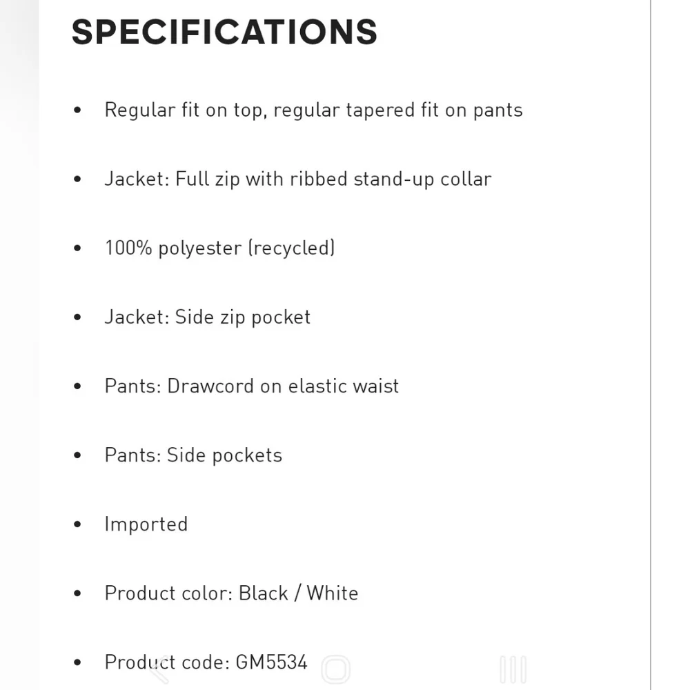The image size is (690, 690).
Task: Tap the bullet before Pants side pockets
Action: [x=77, y=455]
